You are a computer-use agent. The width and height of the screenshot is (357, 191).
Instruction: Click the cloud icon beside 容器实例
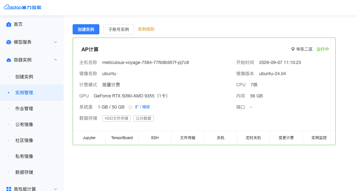[x=9, y=60]
